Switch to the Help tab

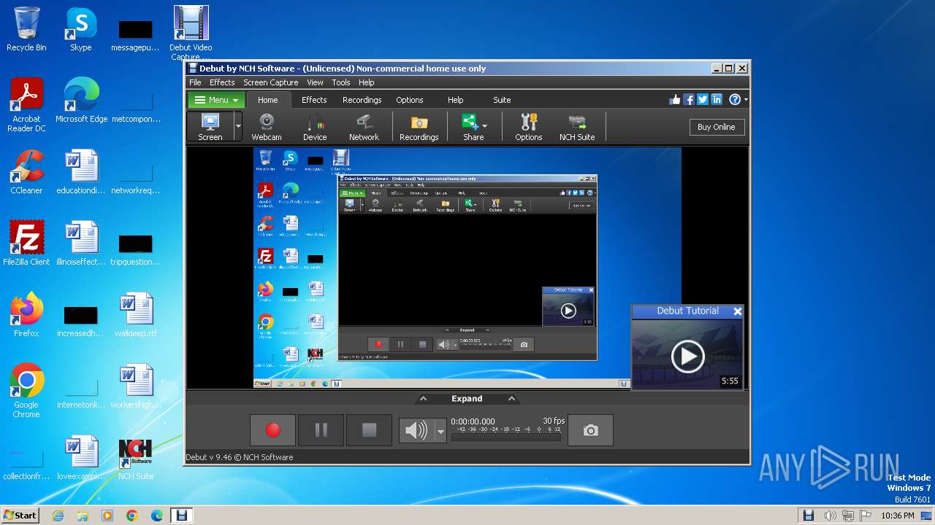pyautogui.click(x=455, y=100)
